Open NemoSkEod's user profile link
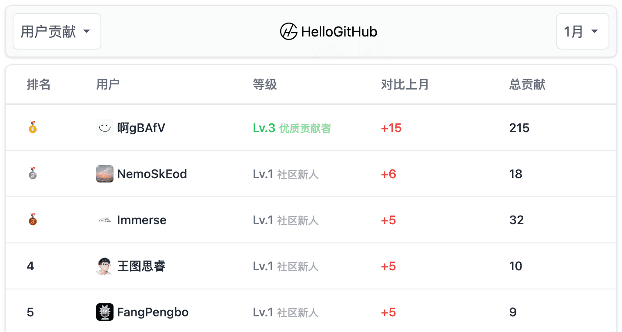622x332 pixels. (152, 174)
